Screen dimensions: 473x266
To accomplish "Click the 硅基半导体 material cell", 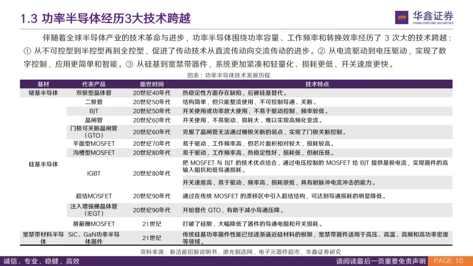I will (x=43, y=164).
